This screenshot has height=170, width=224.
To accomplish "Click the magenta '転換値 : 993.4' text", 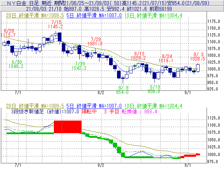I will 139,111.
